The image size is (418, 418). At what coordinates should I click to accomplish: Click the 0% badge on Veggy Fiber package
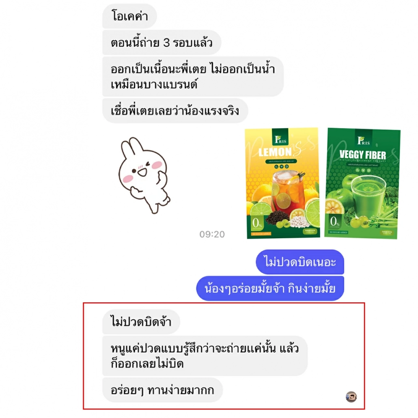(x=334, y=221)
